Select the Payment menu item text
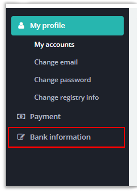Viewport: 137px width, 192px height. pos(45,116)
